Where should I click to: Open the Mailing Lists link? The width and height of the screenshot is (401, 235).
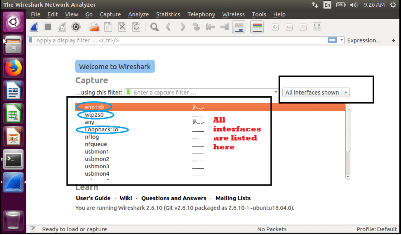tap(233, 198)
